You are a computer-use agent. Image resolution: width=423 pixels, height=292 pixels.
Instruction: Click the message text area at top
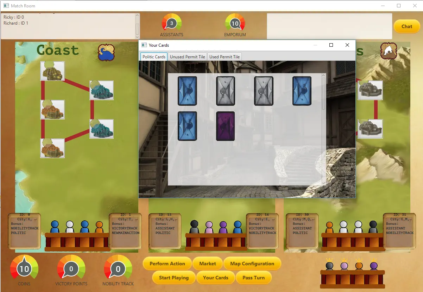click(x=329, y=26)
